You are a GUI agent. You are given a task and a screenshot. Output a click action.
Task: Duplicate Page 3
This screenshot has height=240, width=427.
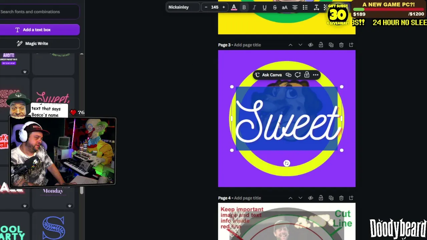(331, 45)
